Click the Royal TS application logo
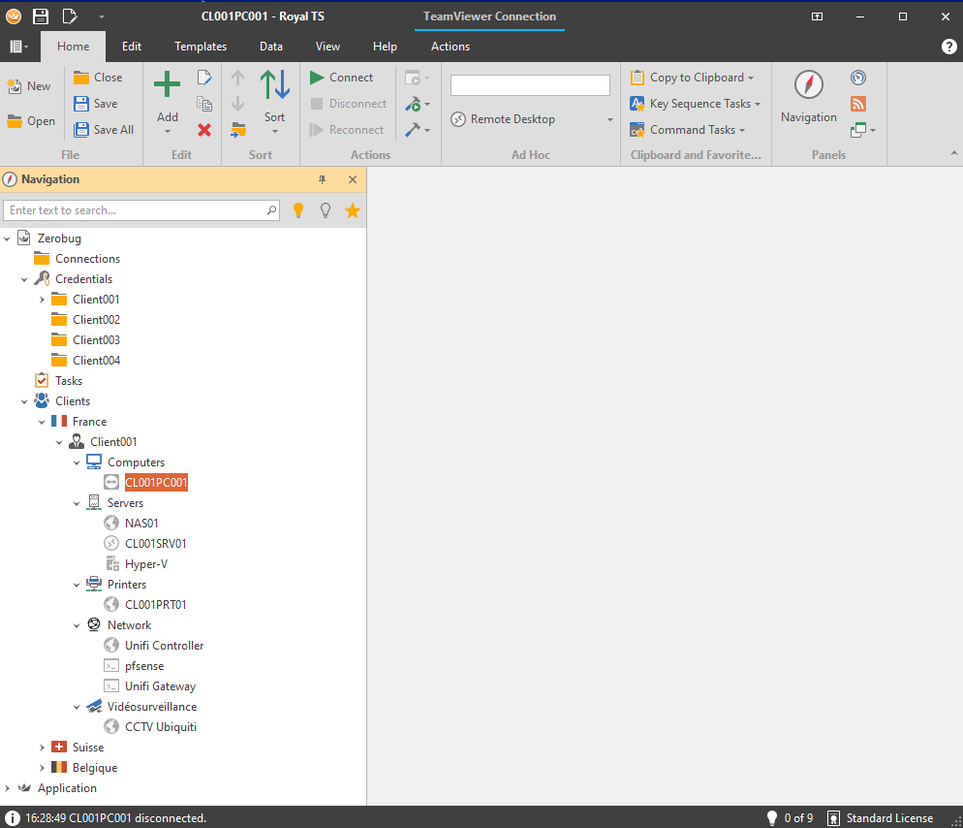This screenshot has width=963, height=828. 14,16
